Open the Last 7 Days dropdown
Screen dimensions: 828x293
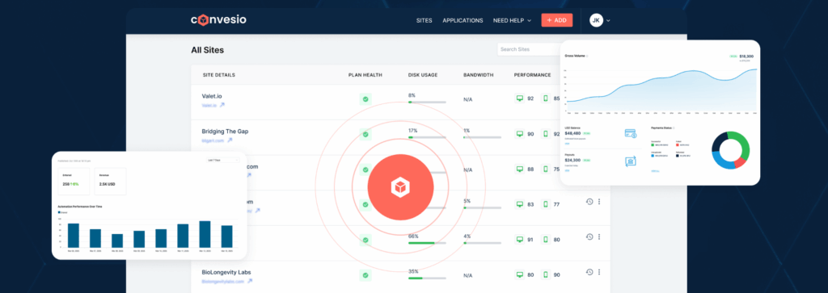(x=222, y=160)
